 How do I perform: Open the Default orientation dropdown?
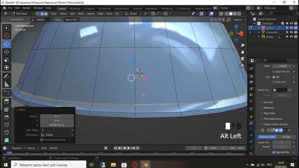[42, 20]
